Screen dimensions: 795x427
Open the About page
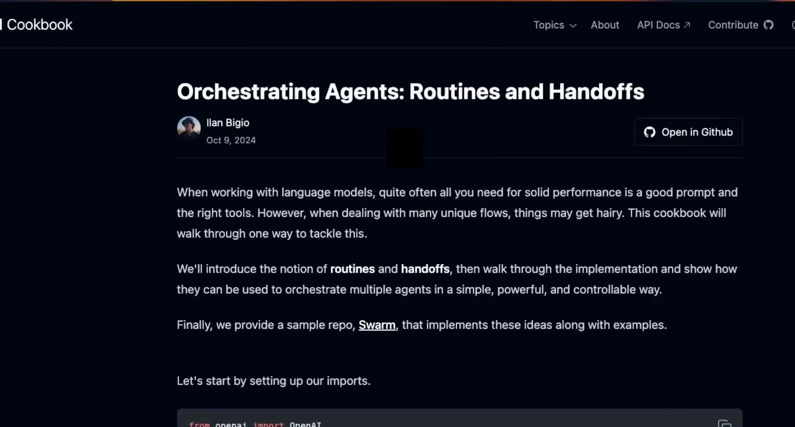coord(605,25)
